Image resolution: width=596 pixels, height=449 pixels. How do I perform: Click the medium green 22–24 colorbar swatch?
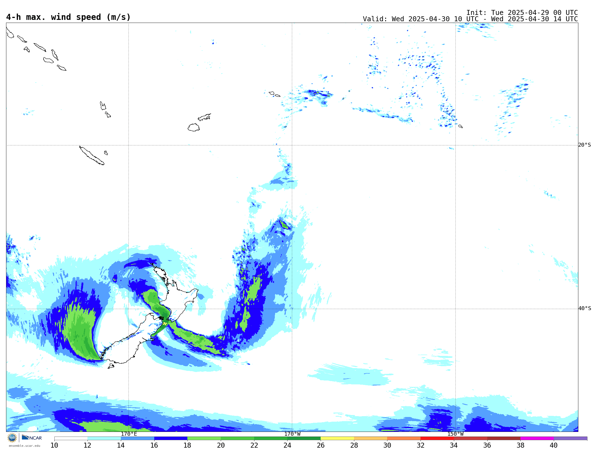pyautogui.click(x=271, y=439)
